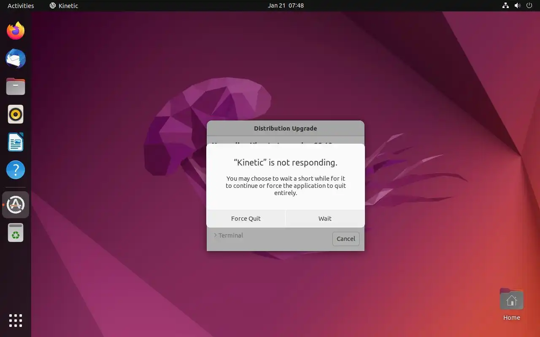This screenshot has width=540, height=337.
Task: Click the volume icon in top bar
Action: pyautogui.click(x=517, y=5)
